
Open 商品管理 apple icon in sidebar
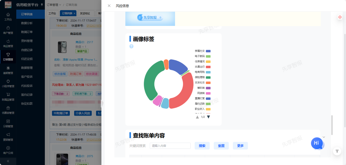(x=8, y=41)
